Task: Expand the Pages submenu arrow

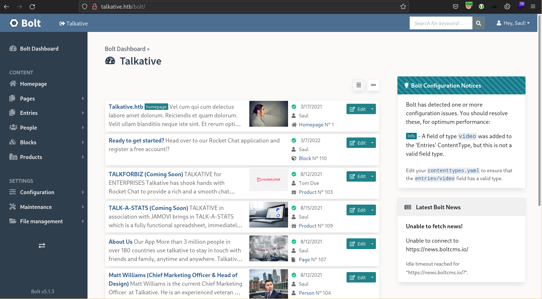Action: click(x=83, y=98)
